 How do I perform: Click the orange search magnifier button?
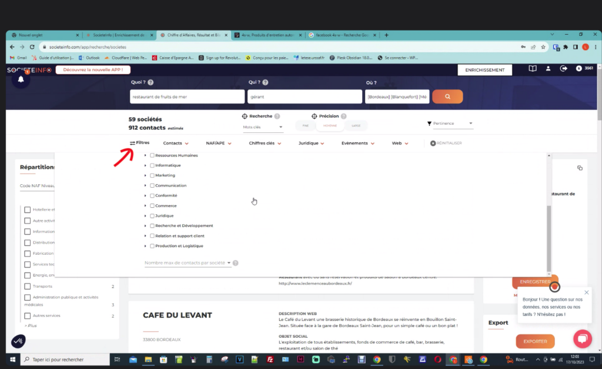click(x=447, y=97)
